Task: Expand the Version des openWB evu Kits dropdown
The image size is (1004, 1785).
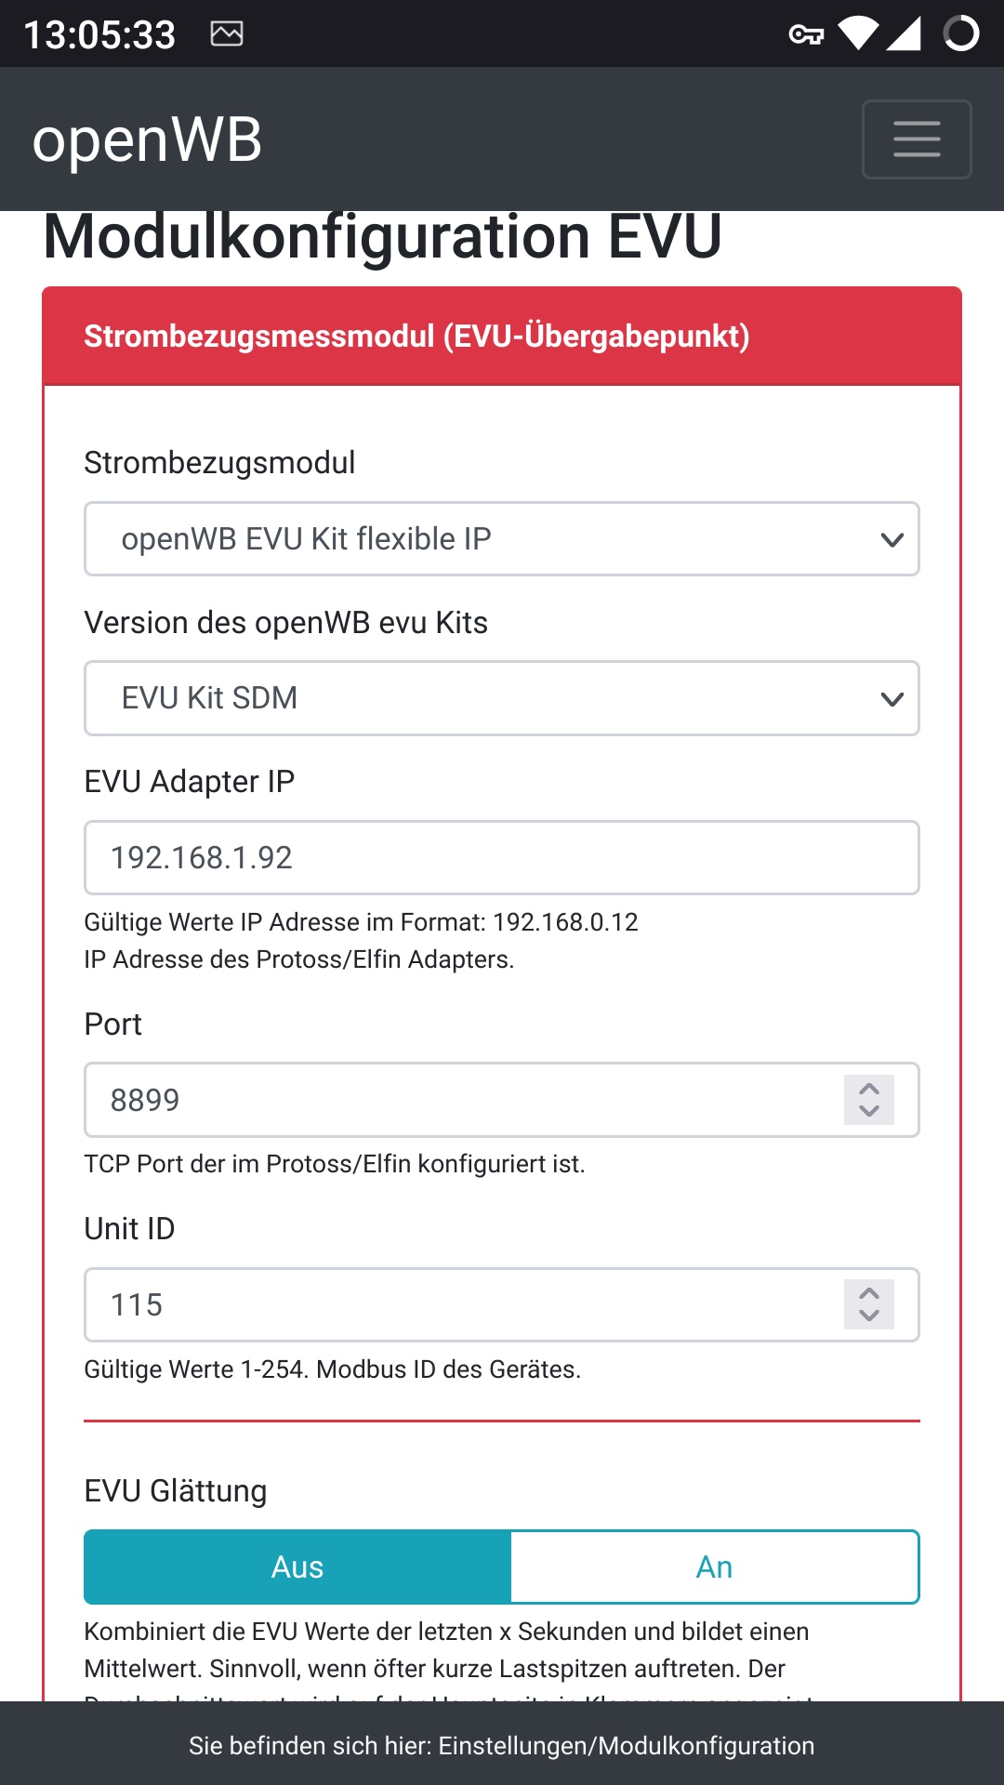Action: pos(502,698)
